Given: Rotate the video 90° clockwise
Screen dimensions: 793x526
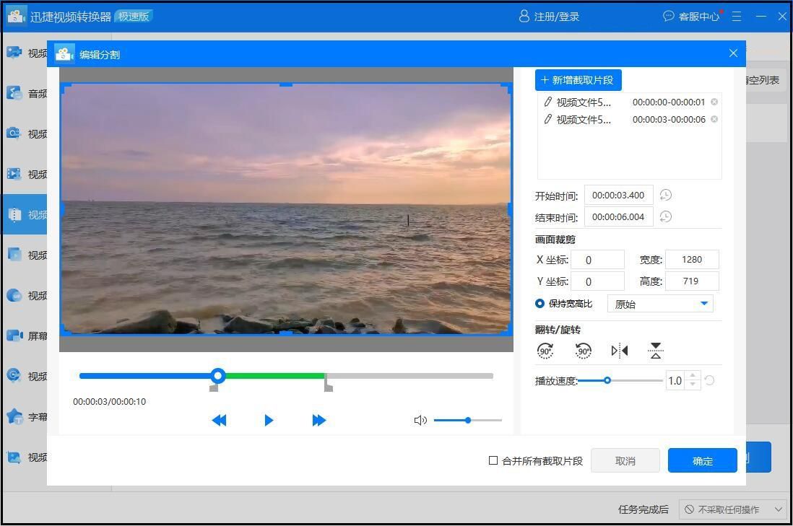Looking at the screenshot, I should [x=546, y=351].
